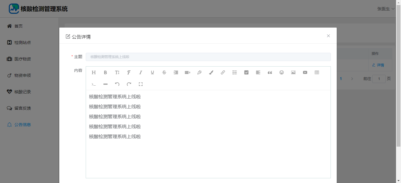Open the emoji picker
Image resolution: width=401 pixels, height=183 pixels.
pyautogui.click(x=282, y=72)
